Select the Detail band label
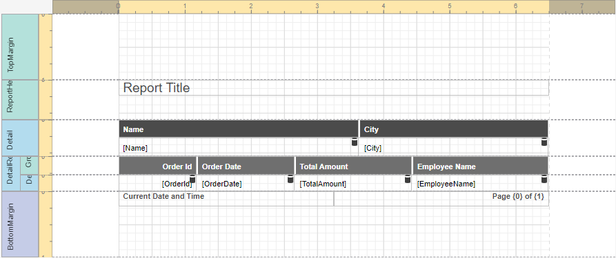Image resolution: width=616 pixels, height=258 pixels. point(20,138)
